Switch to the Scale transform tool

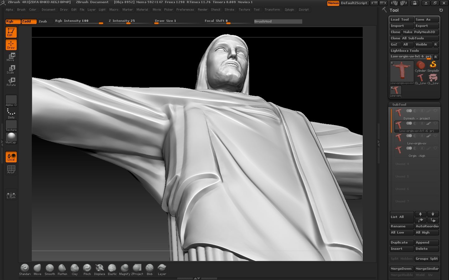[x=11, y=70]
